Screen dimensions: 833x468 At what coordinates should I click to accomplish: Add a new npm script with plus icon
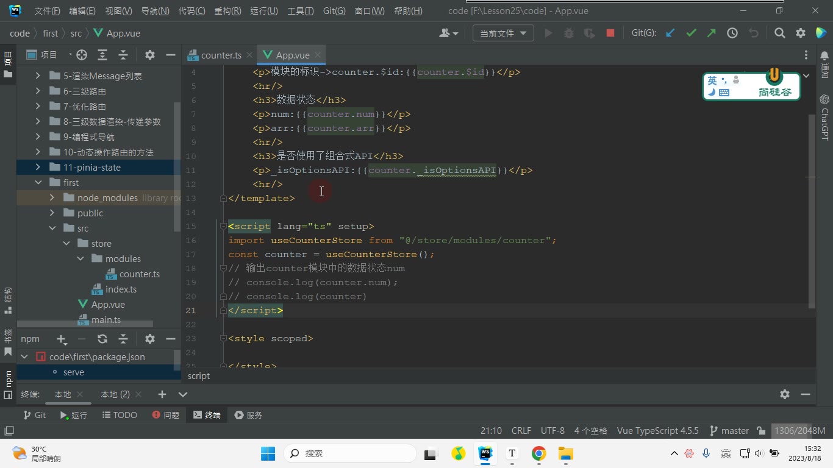point(61,339)
